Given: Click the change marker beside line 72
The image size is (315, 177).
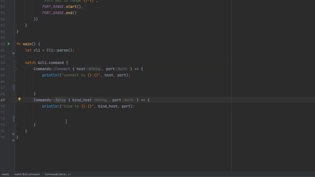Looking at the screenshot, I should coord(14,118).
